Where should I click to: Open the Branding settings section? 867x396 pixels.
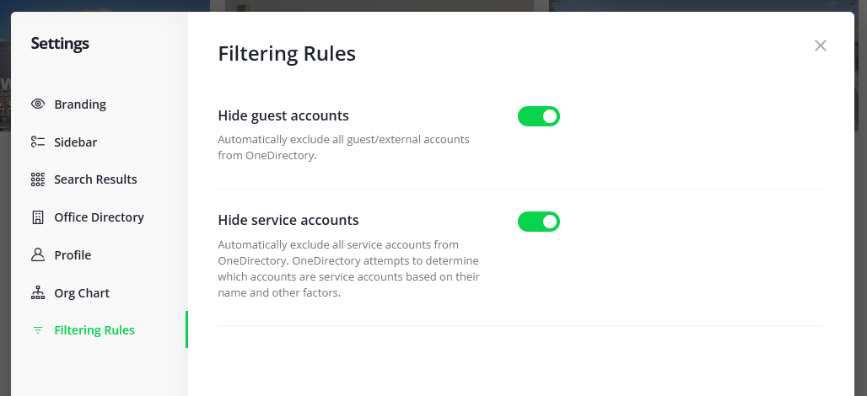pos(80,104)
